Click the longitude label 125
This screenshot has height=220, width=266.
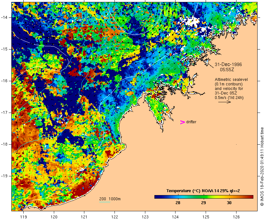[x=206, y=217]
